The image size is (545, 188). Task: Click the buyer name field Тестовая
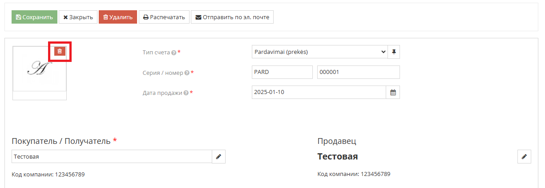tap(112, 157)
